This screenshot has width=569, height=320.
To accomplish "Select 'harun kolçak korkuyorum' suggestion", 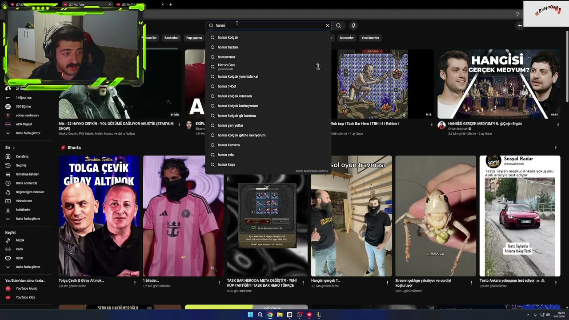I will [x=268, y=106].
